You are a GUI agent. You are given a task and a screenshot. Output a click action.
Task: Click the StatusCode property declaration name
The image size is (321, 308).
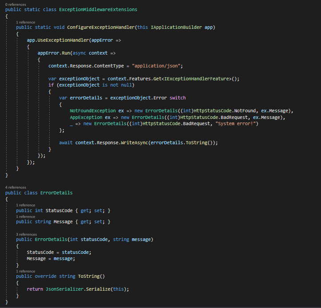click(x=59, y=211)
